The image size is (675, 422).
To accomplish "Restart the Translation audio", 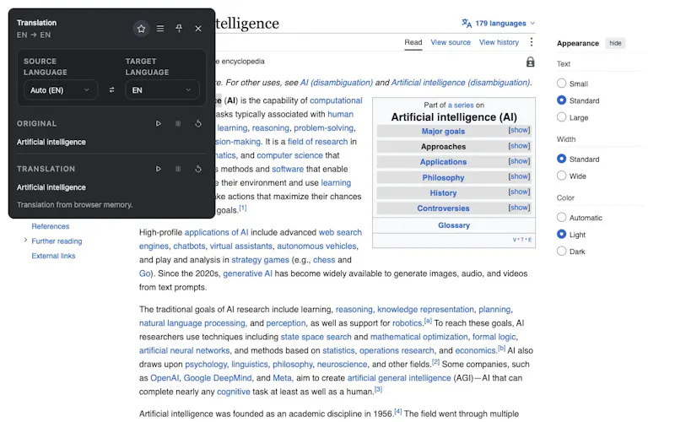I will (198, 169).
